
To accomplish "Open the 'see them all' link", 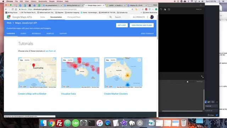I will pyautogui.click(x=50, y=51).
